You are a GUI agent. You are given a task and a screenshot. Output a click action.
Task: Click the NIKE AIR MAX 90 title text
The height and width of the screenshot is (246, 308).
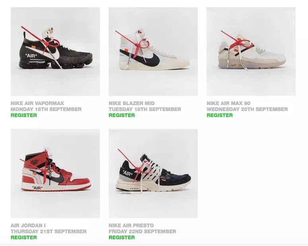pos(228,103)
